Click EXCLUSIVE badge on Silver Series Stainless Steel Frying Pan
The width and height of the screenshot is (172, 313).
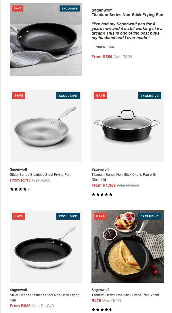click(68, 96)
